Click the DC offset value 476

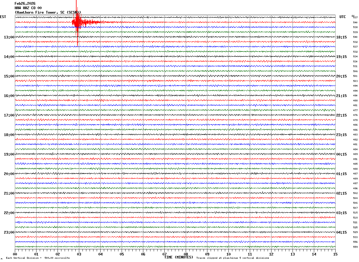355,115
